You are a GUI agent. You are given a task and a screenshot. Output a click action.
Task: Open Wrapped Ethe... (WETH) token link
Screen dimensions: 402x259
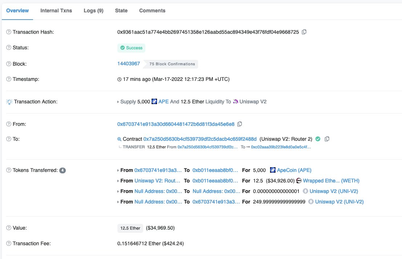point(331,181)
